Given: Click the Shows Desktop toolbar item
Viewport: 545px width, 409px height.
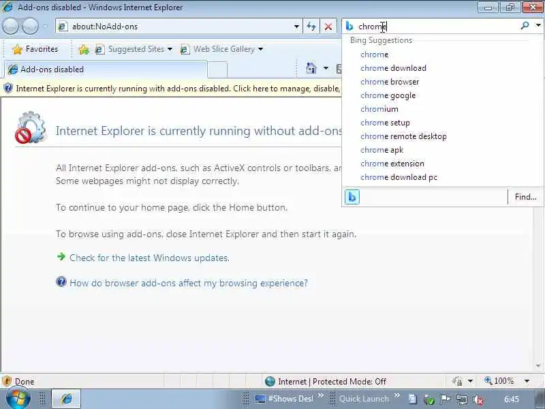Looking at the screenshot, I should (x=284, y=399).
